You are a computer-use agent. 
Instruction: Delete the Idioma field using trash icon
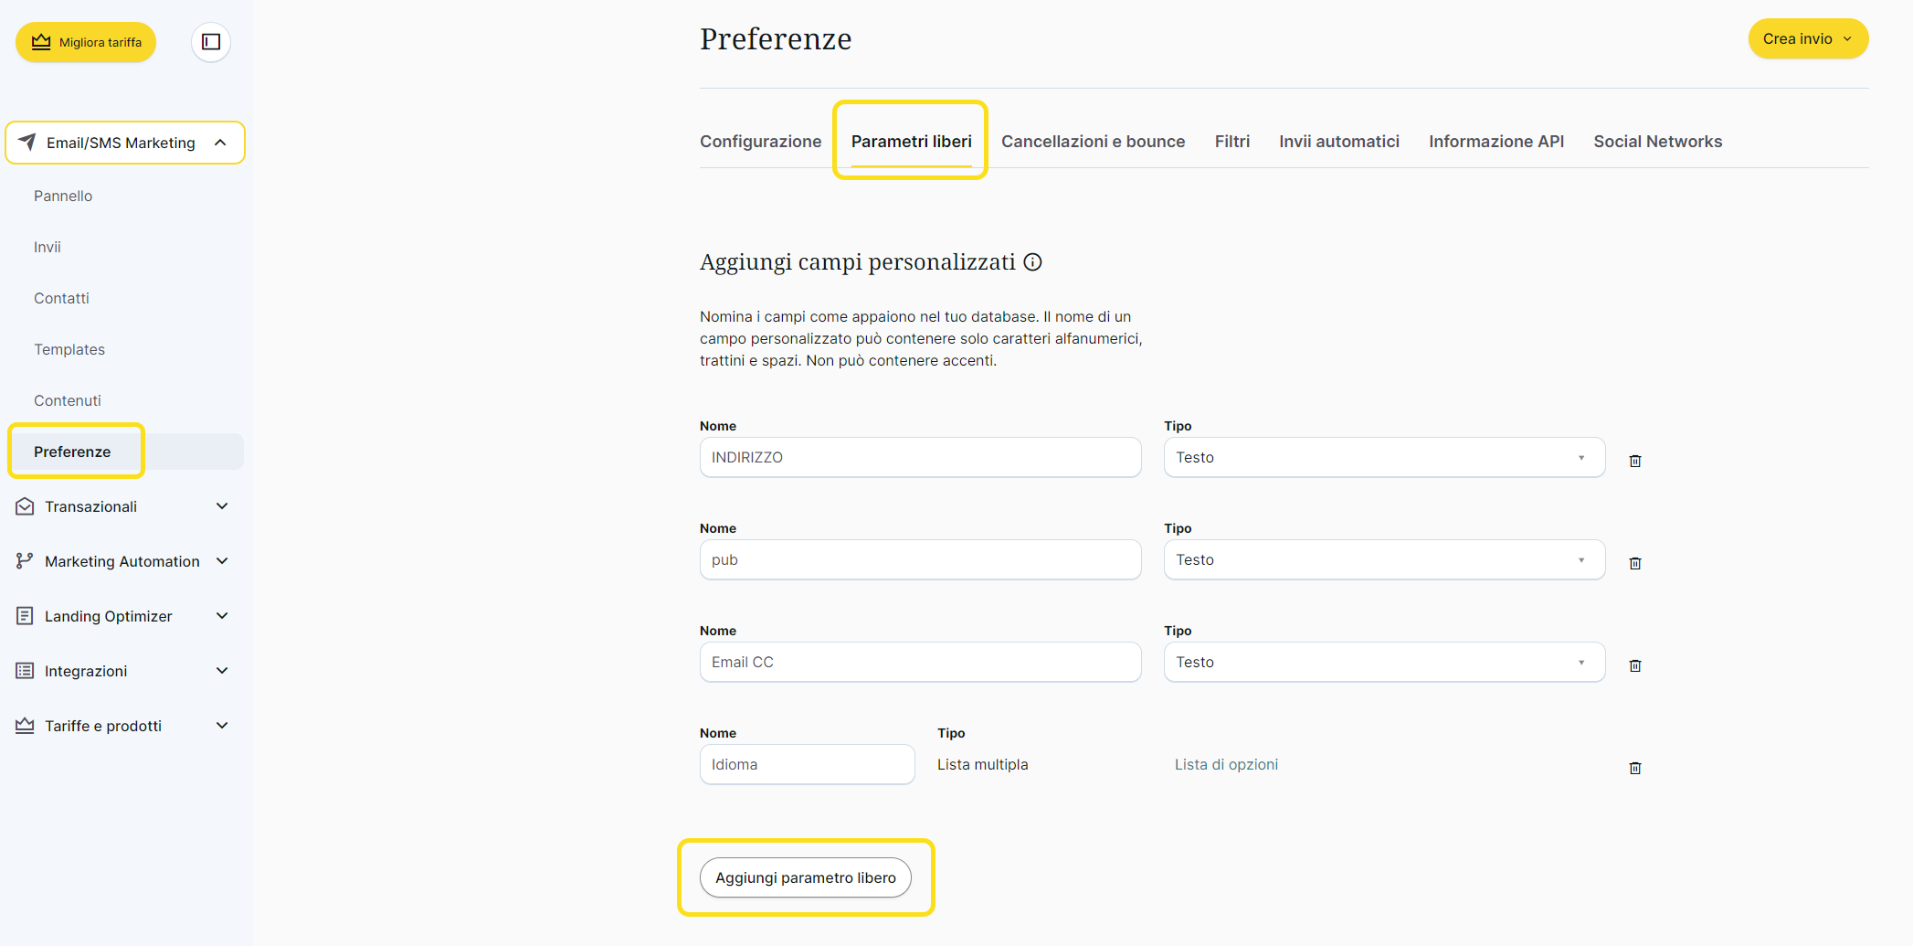pyautogui.click(x=1634, y=768)
